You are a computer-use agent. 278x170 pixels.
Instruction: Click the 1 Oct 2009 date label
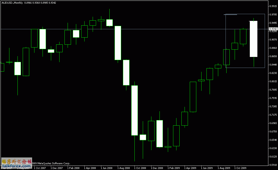tap(240, 168)
